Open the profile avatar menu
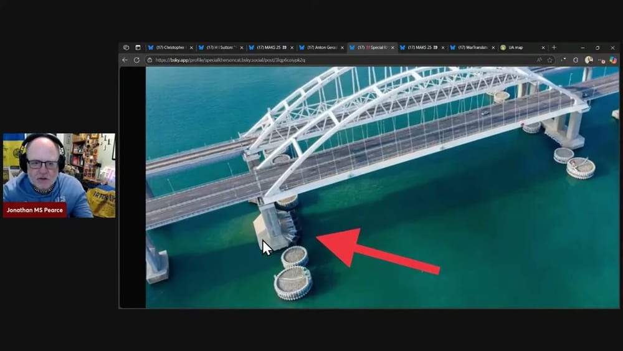Screen dimensions: 623x351 tap(589, 60)
